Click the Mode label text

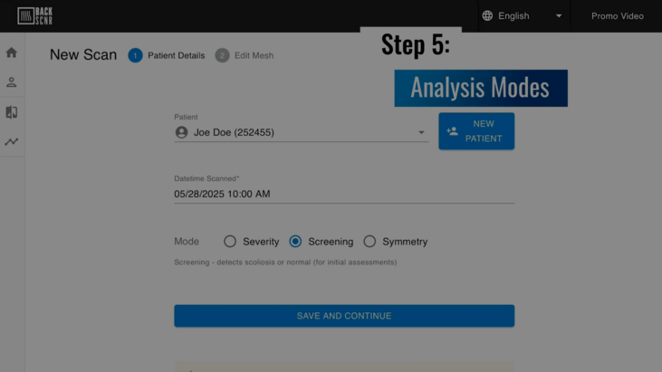tap(187, 242)
